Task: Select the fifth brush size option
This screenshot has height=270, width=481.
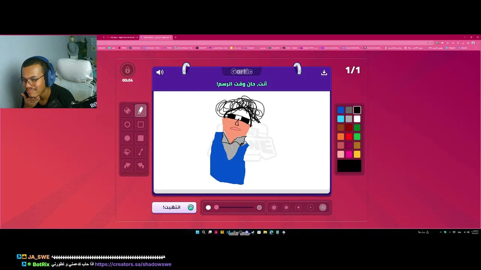Action: point(323,207)
